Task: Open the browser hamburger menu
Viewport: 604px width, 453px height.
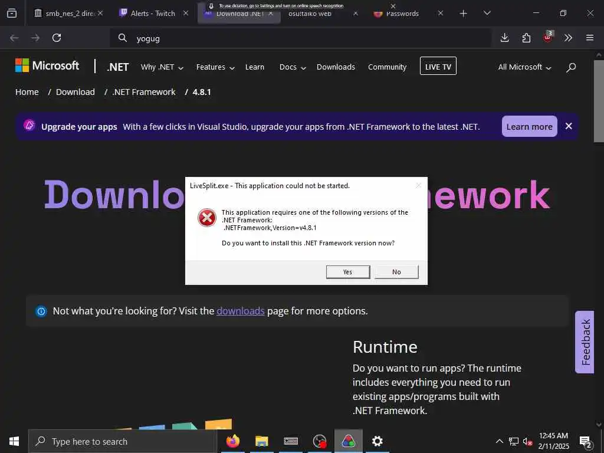Action: pyautogui.click(x=590, y=38)
